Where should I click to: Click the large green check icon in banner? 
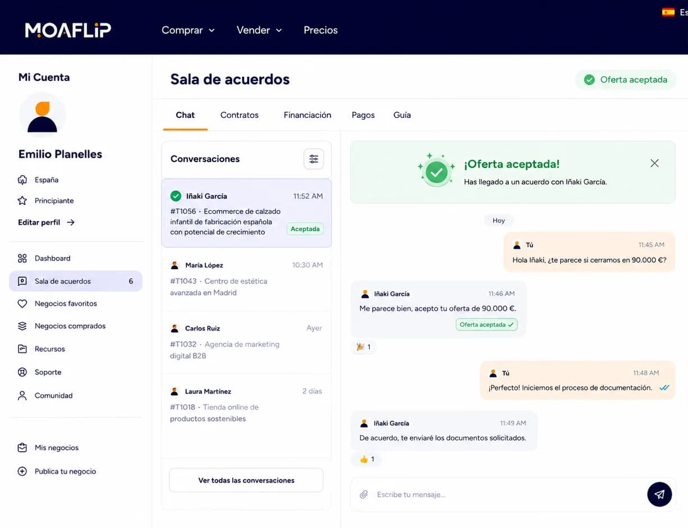437,172
